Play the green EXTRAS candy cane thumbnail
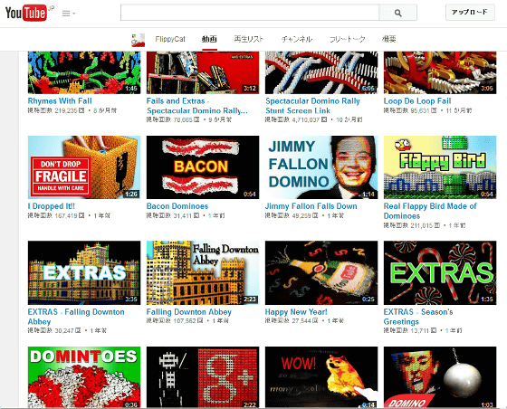The image size is (507, 409). (x=440, y=272)
